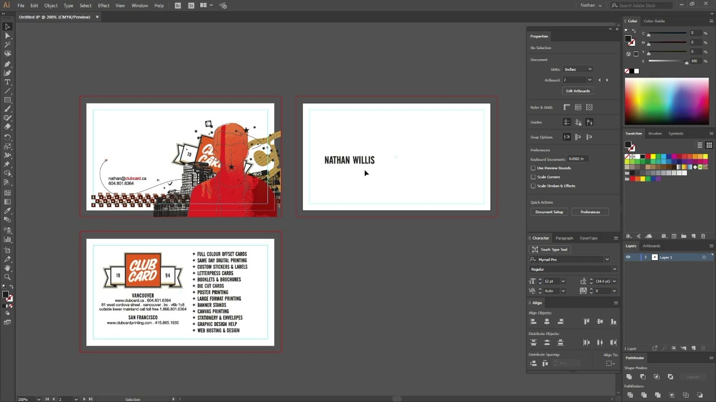This screenshot has height=402, width=716.
Task: Select the Direct Selection tool
Action: tap(8, 36)
